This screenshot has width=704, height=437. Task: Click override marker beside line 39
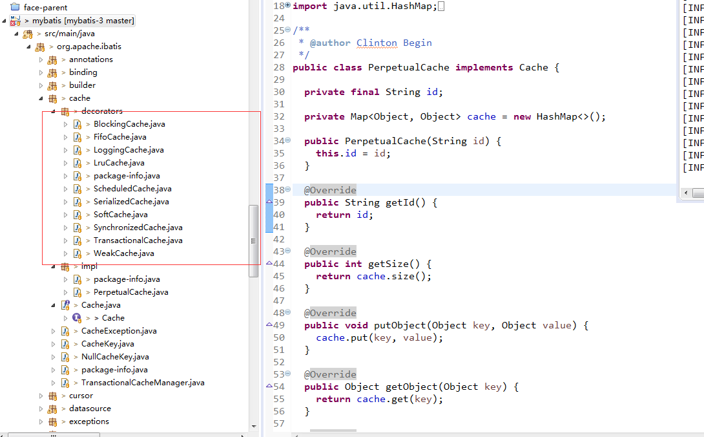(x=269, y=202)
